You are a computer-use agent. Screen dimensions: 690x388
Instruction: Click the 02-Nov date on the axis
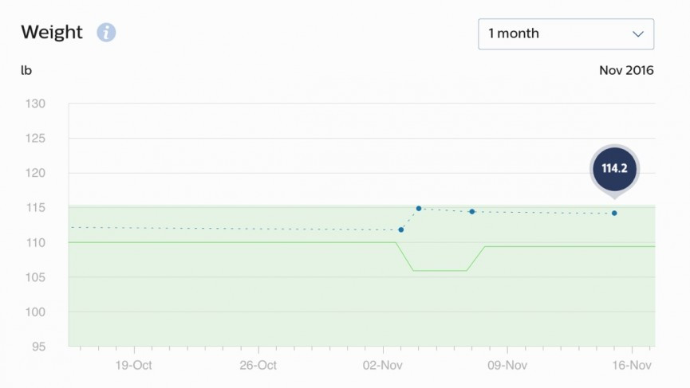(382, 366)
